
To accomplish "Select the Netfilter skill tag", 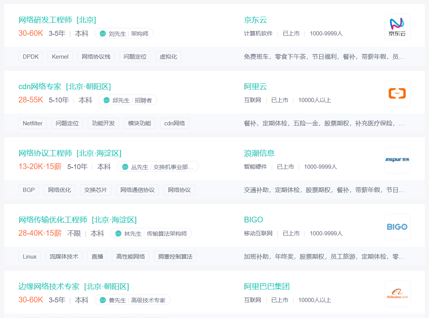I will (33, 123).
